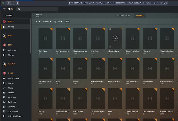This screenshot has width=178, height=121.
Task: Open the Movies type dropdown
Action: click(x=47, y=21)
